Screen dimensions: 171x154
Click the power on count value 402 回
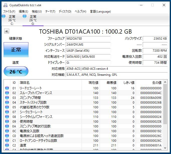click(x=155, y=57)
